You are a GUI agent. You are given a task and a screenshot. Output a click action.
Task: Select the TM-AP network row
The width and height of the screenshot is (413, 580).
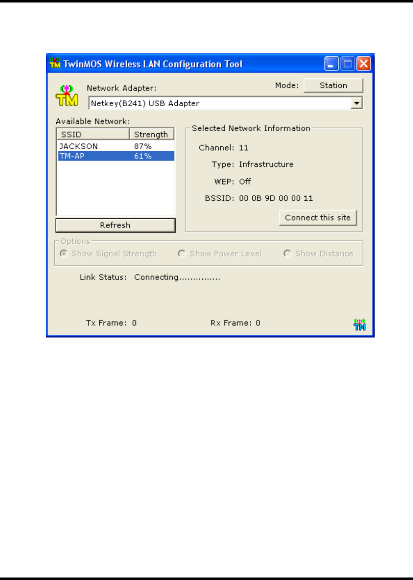(x=116, y=156)
